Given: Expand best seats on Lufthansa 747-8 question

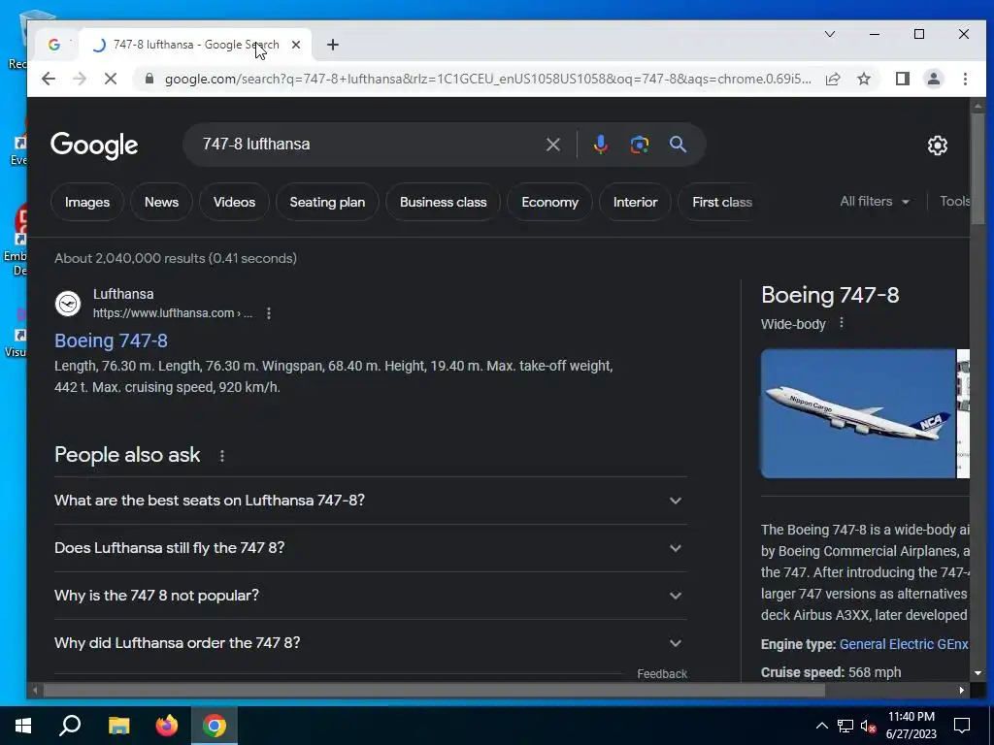Looking at the screenshot, I should point(370,501).
